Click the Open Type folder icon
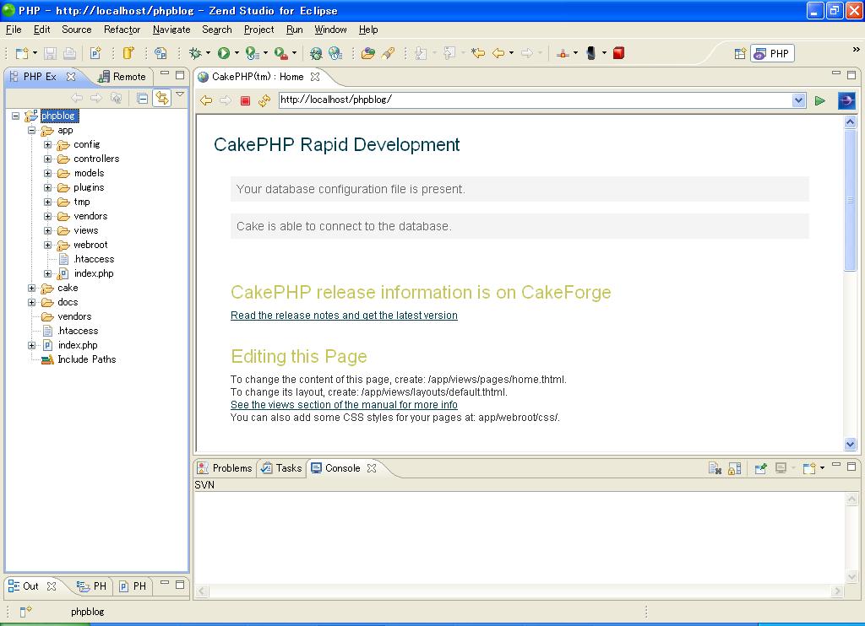This screenshot has width=865, height=626. click(x=368, y=53)
